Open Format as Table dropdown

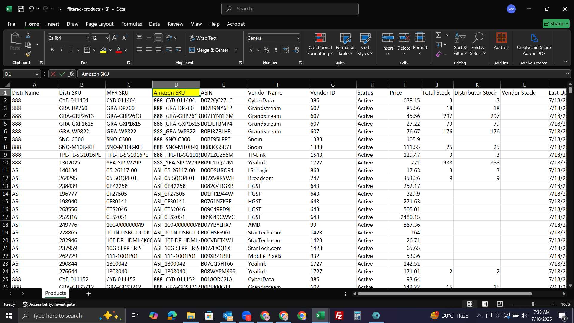[x=345, y=44]
